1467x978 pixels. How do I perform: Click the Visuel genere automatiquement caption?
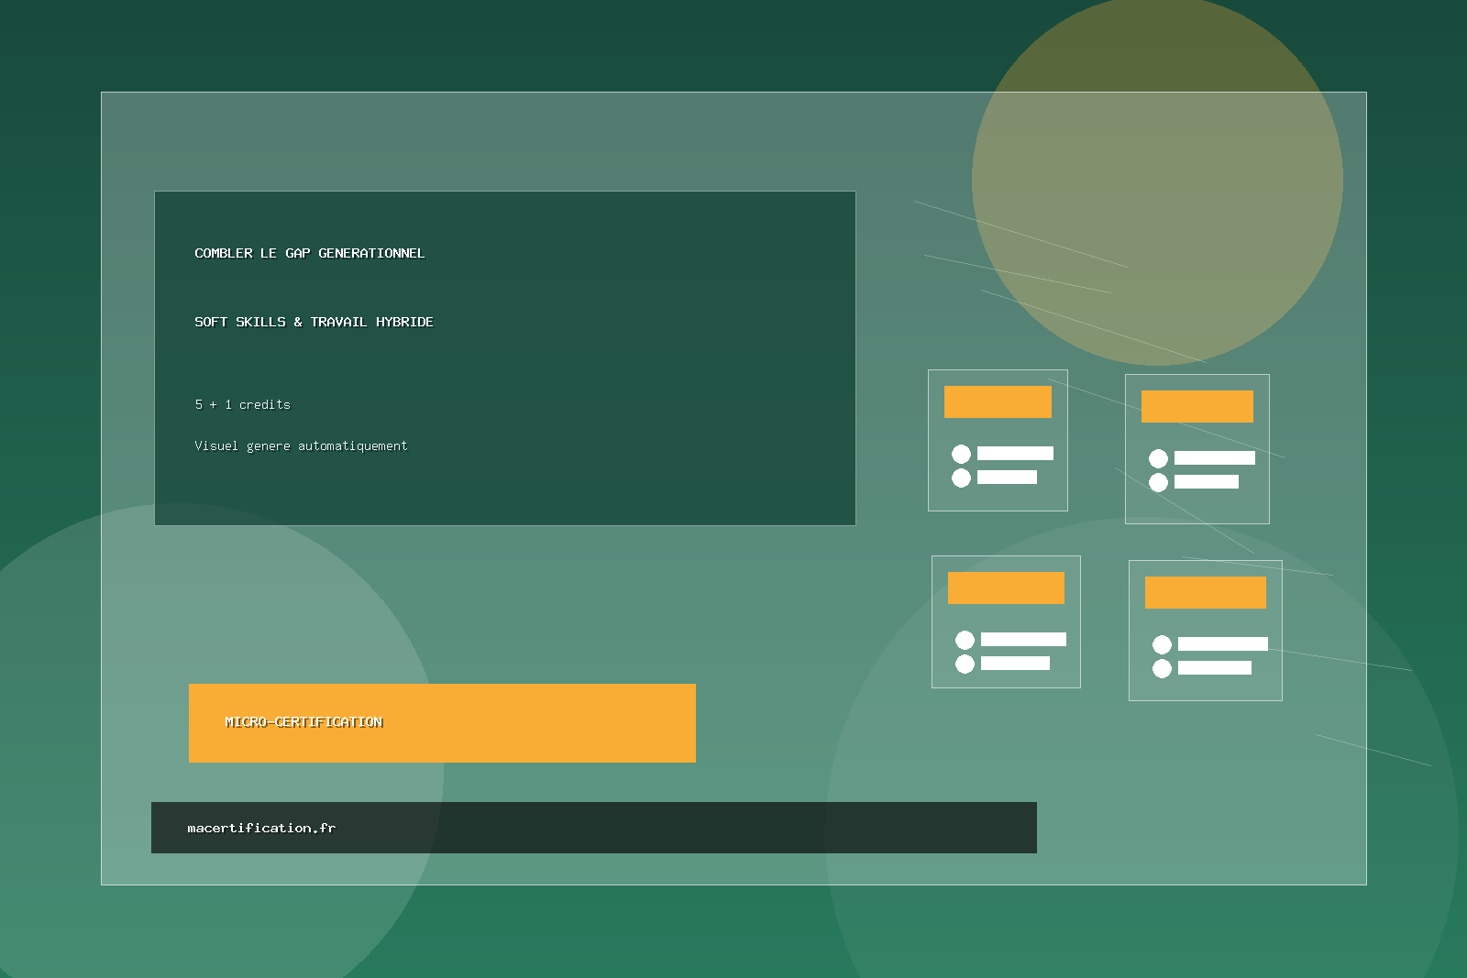click(x=301, y=445)
